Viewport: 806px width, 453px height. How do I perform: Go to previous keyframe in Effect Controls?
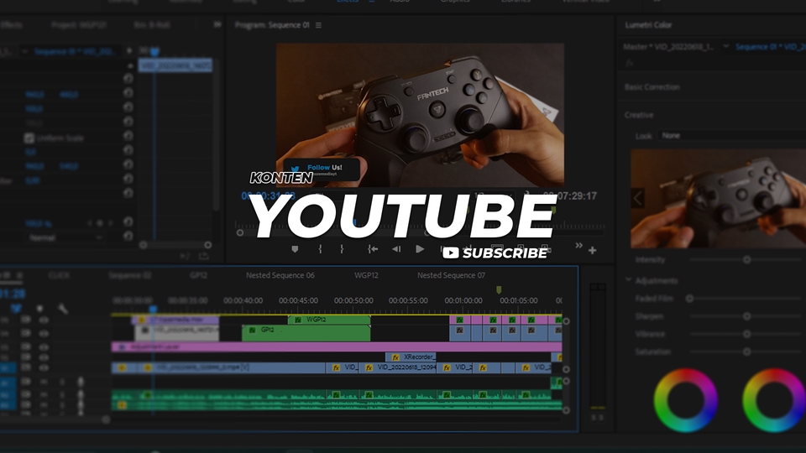(90, 223)
